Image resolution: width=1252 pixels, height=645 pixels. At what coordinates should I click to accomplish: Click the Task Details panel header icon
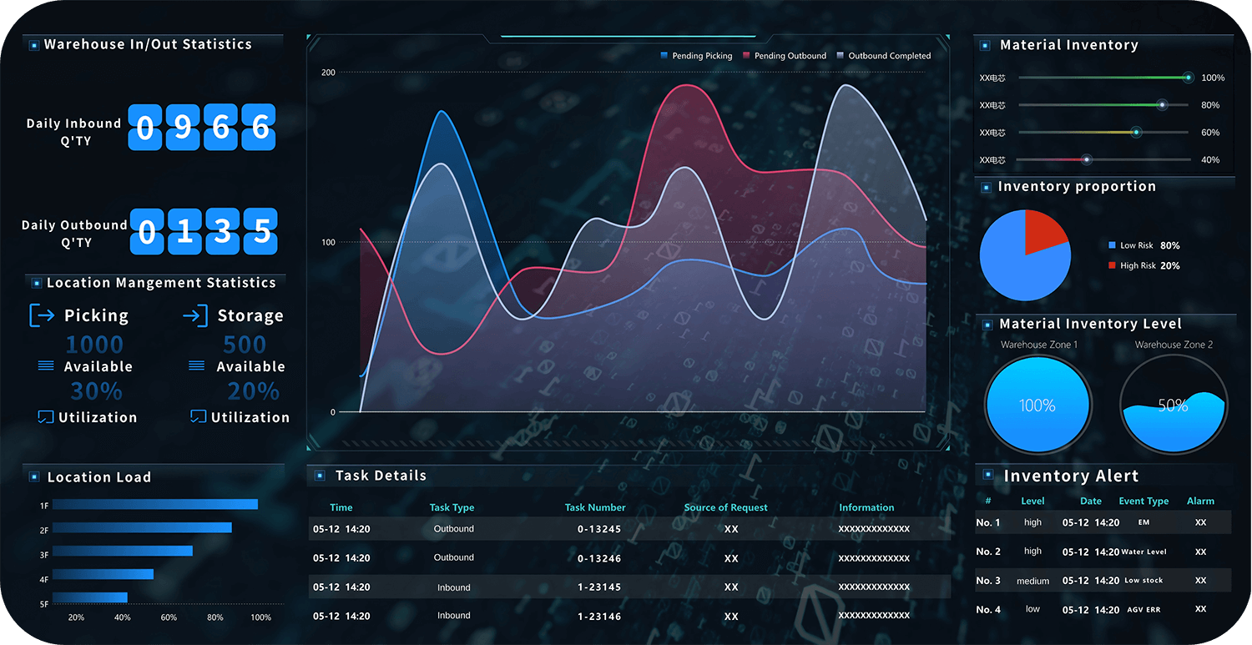pos(320,476)
